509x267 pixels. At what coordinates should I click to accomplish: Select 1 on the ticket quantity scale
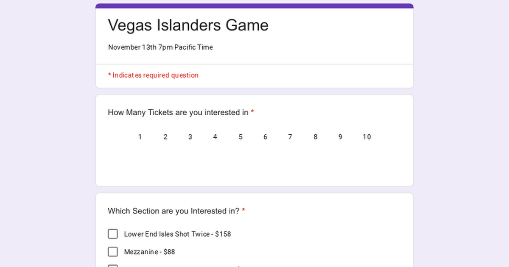click(x=140, y=137)
